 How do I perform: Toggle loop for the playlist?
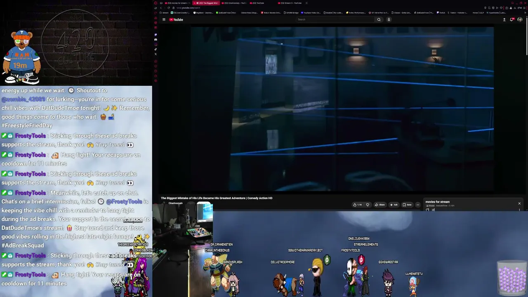427,210
